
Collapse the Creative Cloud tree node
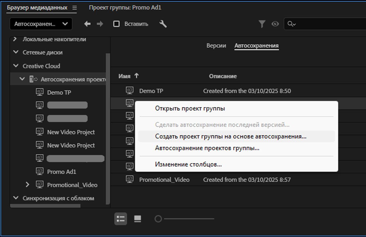(x=16, y=66)
